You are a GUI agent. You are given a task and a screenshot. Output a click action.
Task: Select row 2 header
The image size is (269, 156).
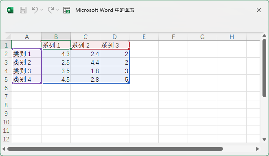tap(6, 54)
